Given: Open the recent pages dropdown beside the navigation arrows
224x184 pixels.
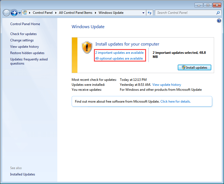Looking at the screenshot, I should click(20, 13).
